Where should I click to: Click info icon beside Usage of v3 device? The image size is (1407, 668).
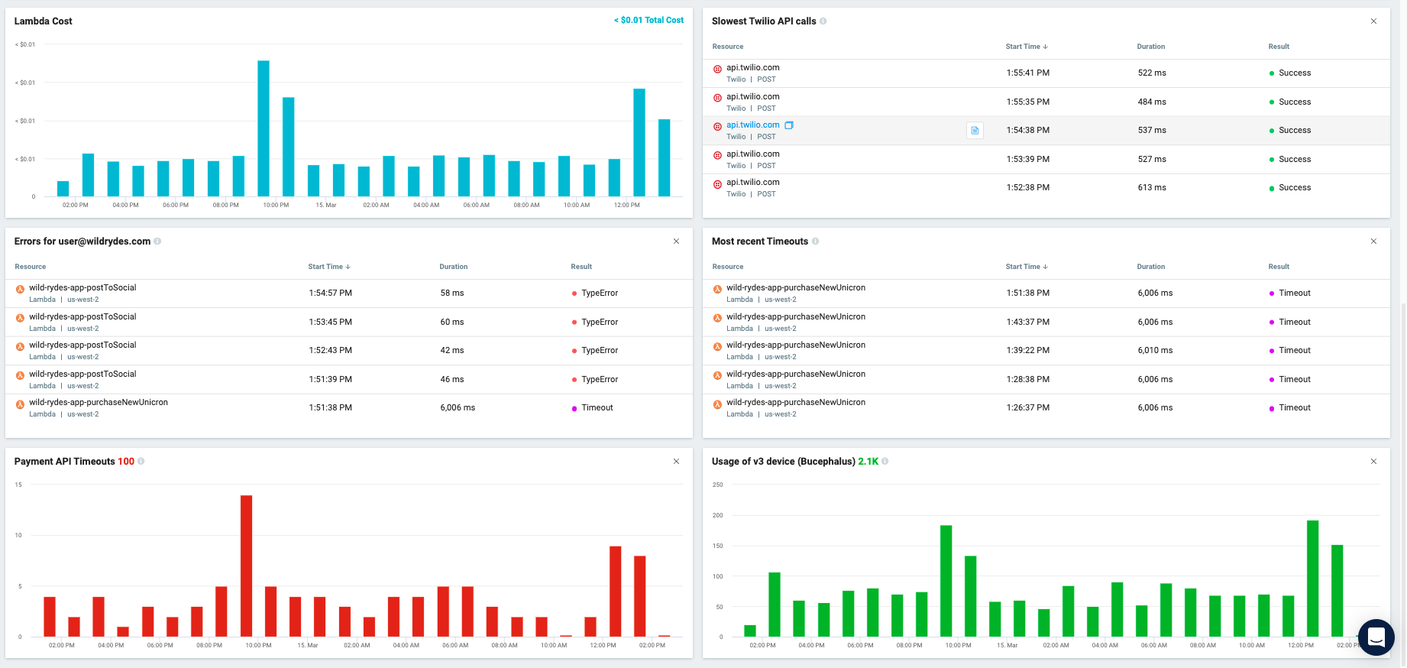point(885,462)
